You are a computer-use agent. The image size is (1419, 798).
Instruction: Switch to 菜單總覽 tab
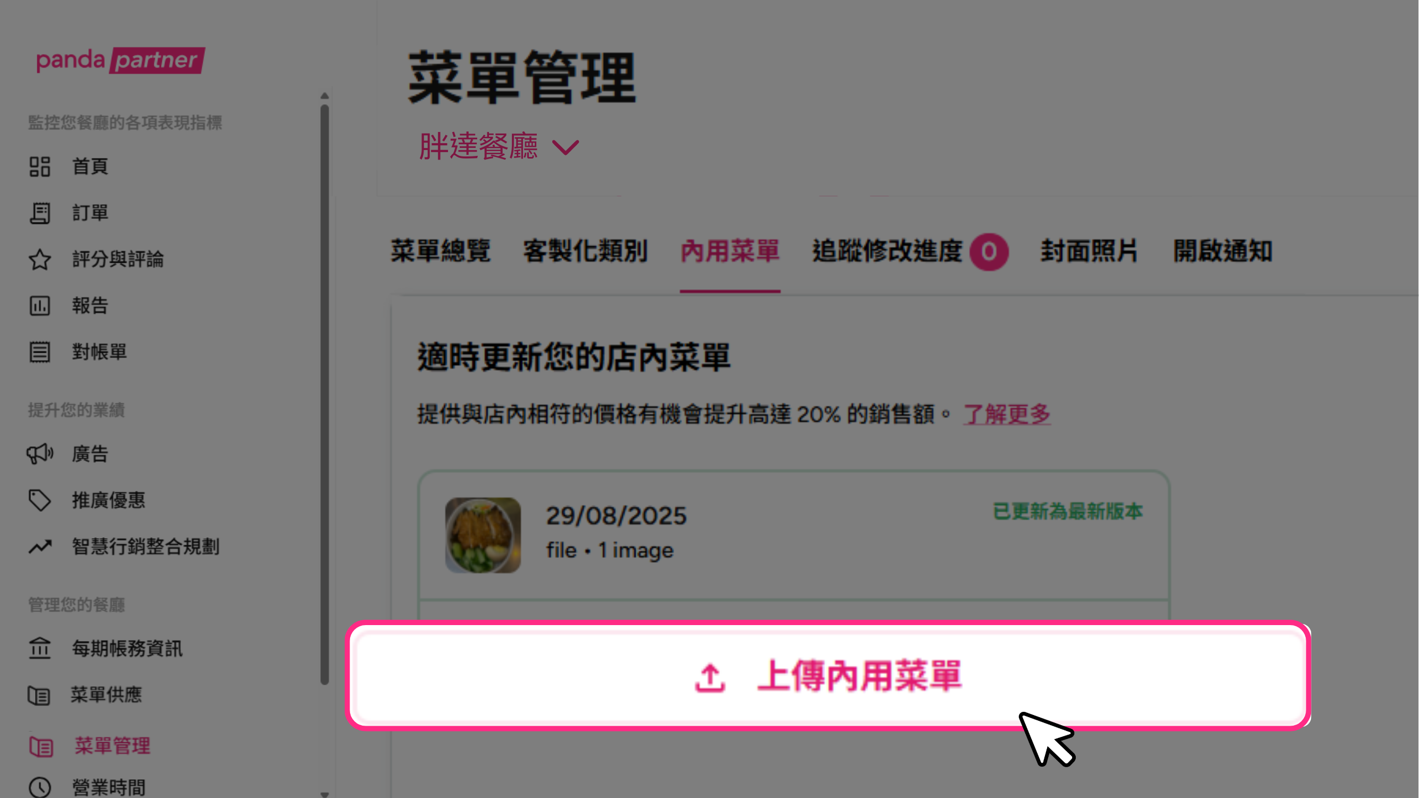pos(441,251)
